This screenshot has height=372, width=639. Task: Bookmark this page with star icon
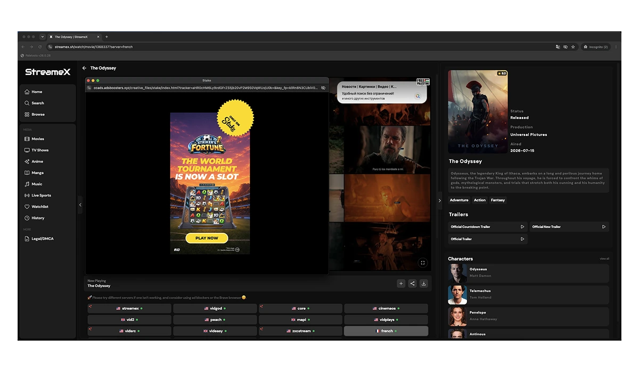(573, 47)
